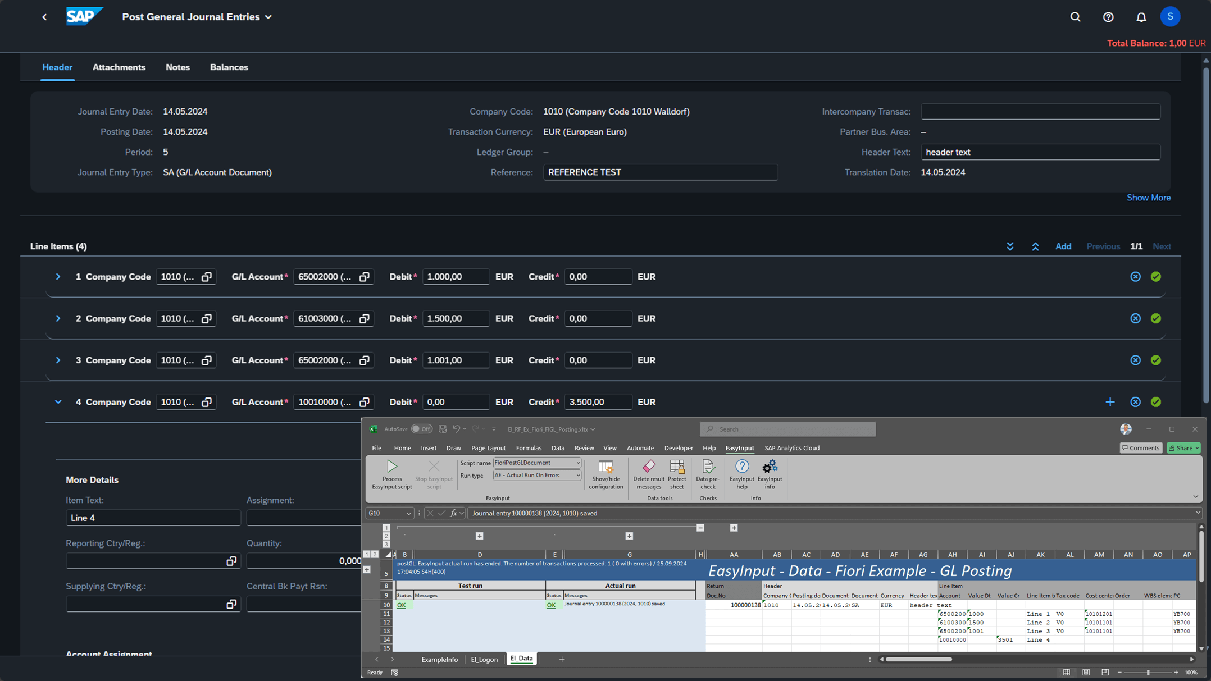Switch to Normal view in Excel status bar
The image size is (1211, 681).
click(x=1066, y=672)
